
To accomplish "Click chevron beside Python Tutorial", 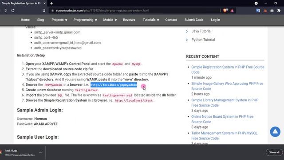I will click(187, 40).
